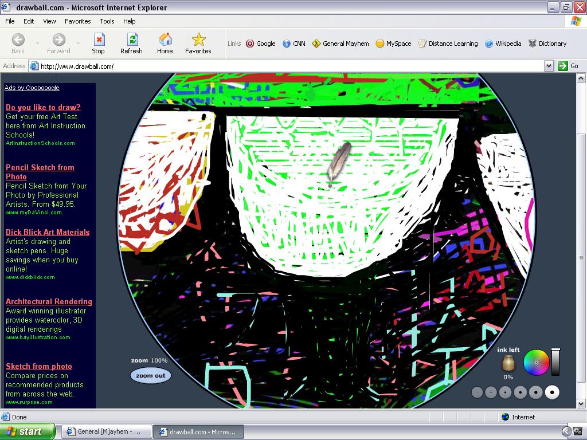Click the 'zoom 100%' label

pos(149,361)
